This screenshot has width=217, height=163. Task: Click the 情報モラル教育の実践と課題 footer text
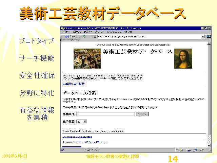coord(113,156)
